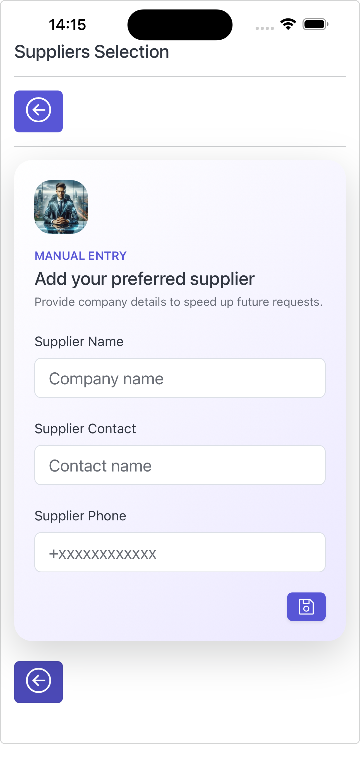360x781 pixels.
Task: Tap the empty area right of the top back button
Action: pyautogui.click(x=203, y=111)
